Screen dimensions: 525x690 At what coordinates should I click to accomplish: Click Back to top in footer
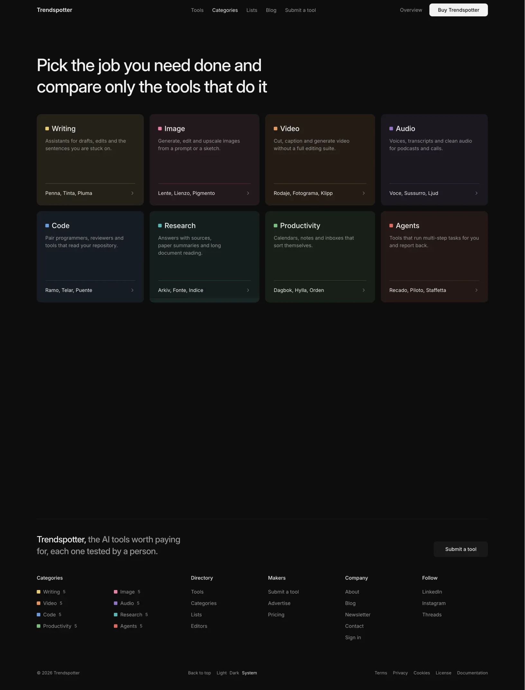pyautogui.click(x=199, y=673)
